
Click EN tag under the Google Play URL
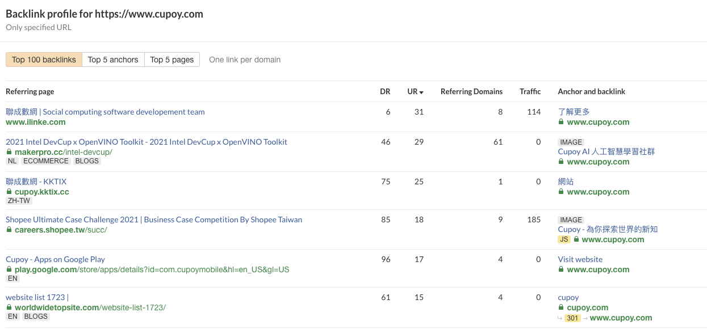[12, 279]
